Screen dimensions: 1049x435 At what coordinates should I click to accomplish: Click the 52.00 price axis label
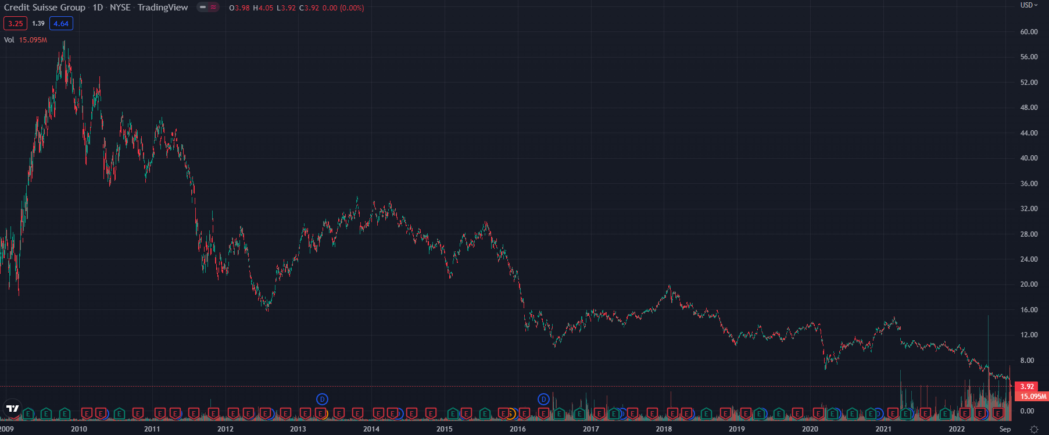click(1029, 83)
